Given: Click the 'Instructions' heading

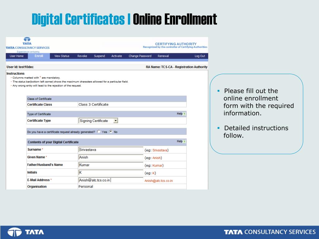Looking at the screenshot, I should [16, 73].
